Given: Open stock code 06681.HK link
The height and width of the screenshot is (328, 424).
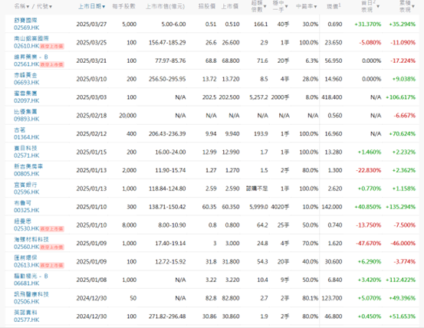Looking at the screenshot, I should (27, 283).
